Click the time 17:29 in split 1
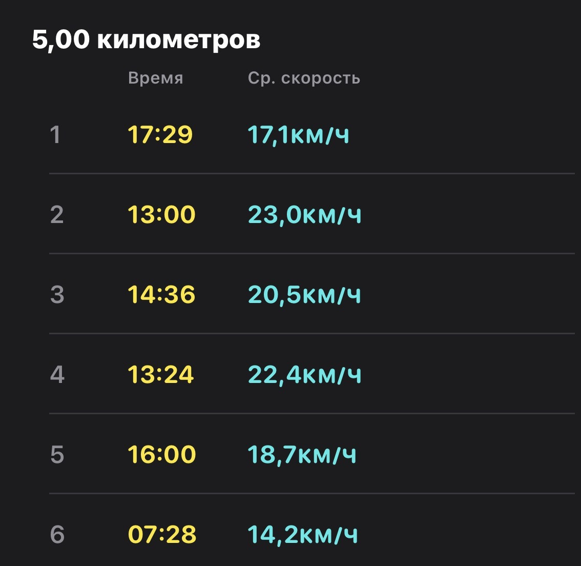581x566 pixels. pos(160,134)
